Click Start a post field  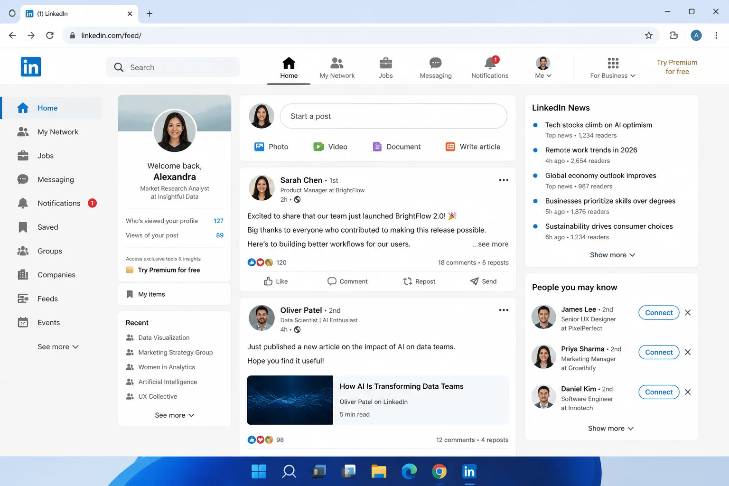393,116
